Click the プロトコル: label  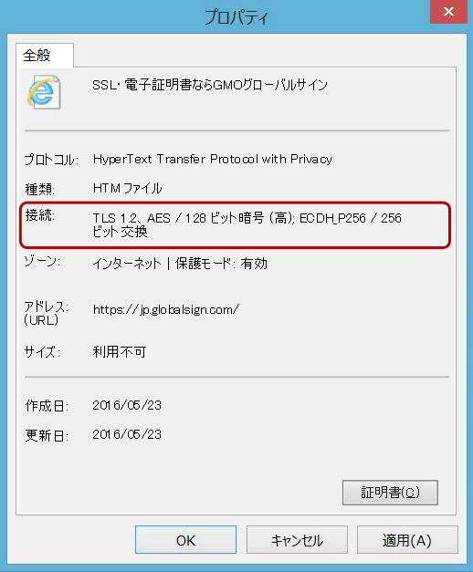(51, 160)
